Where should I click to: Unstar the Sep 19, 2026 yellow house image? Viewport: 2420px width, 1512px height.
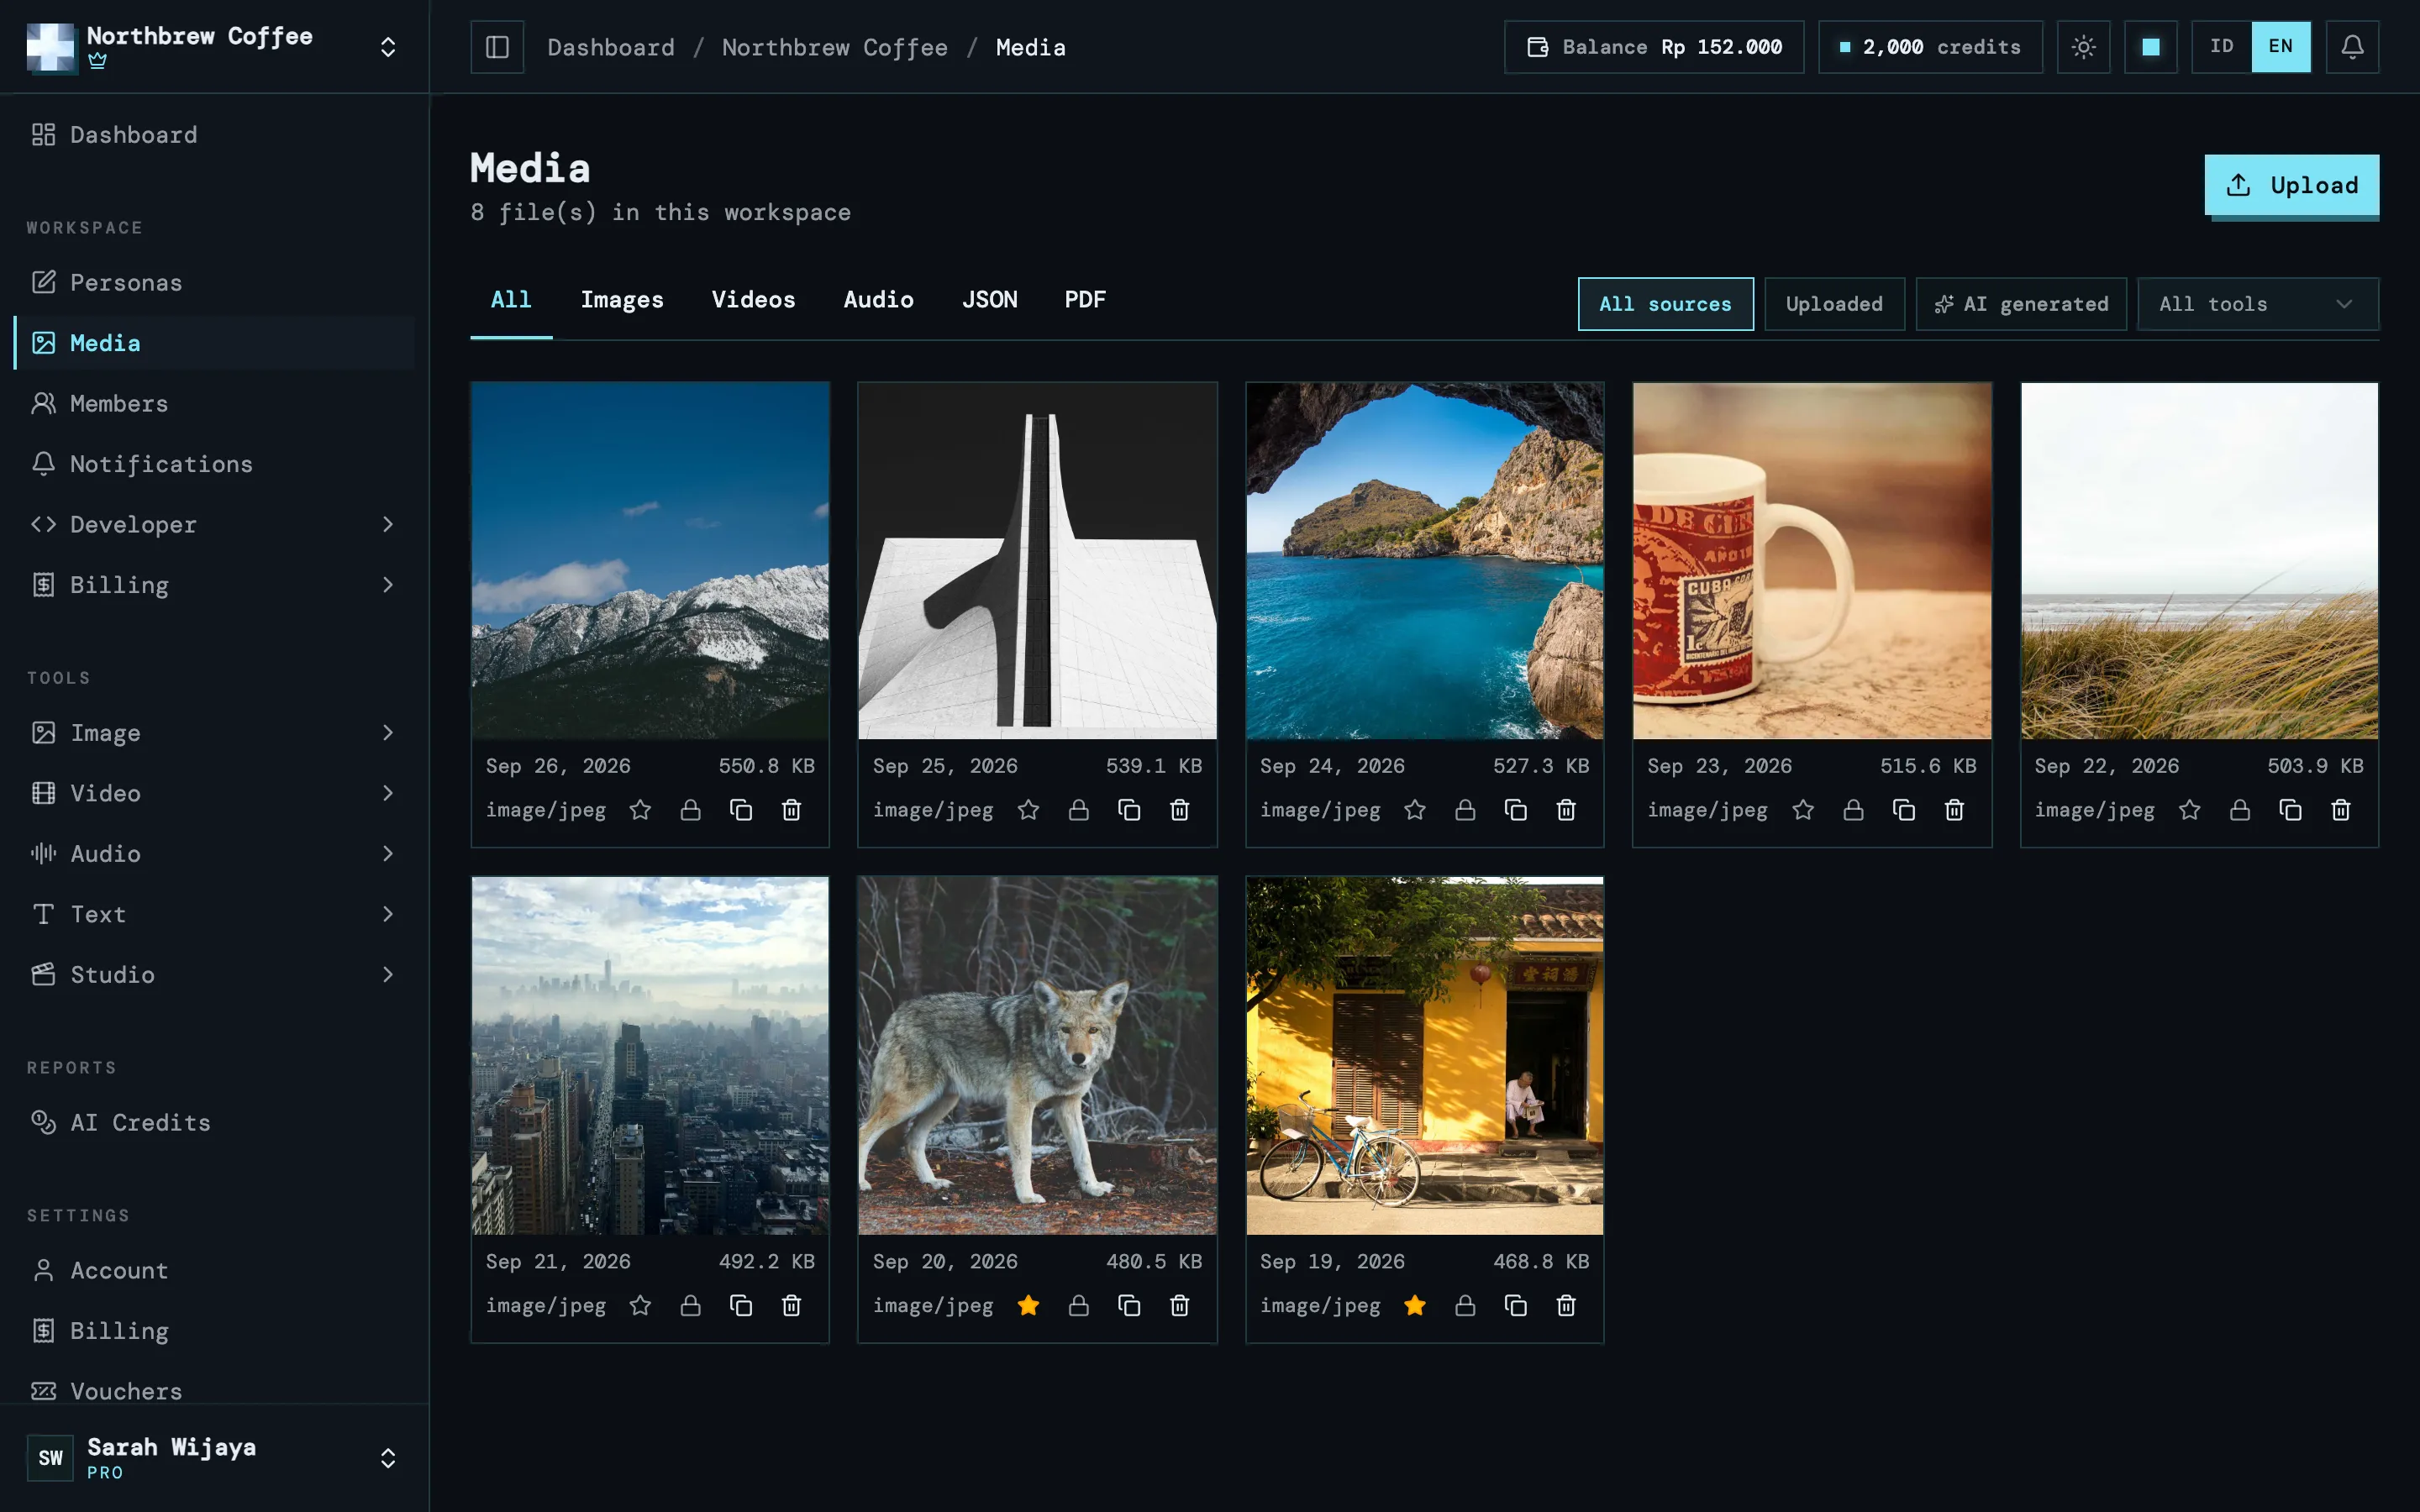pos(1415,1305)
